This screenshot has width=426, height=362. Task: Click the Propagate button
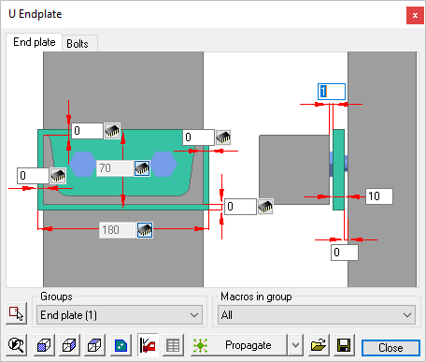click(238, 345)
